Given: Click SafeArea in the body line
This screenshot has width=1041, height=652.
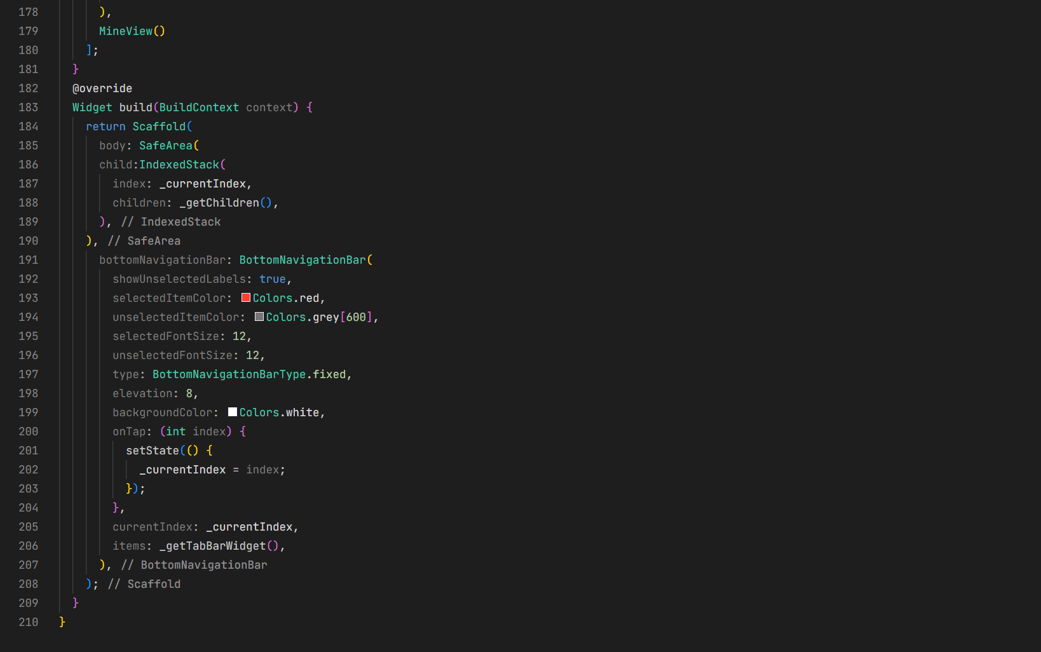Looking at the screenshot, I should click(166, 146).
